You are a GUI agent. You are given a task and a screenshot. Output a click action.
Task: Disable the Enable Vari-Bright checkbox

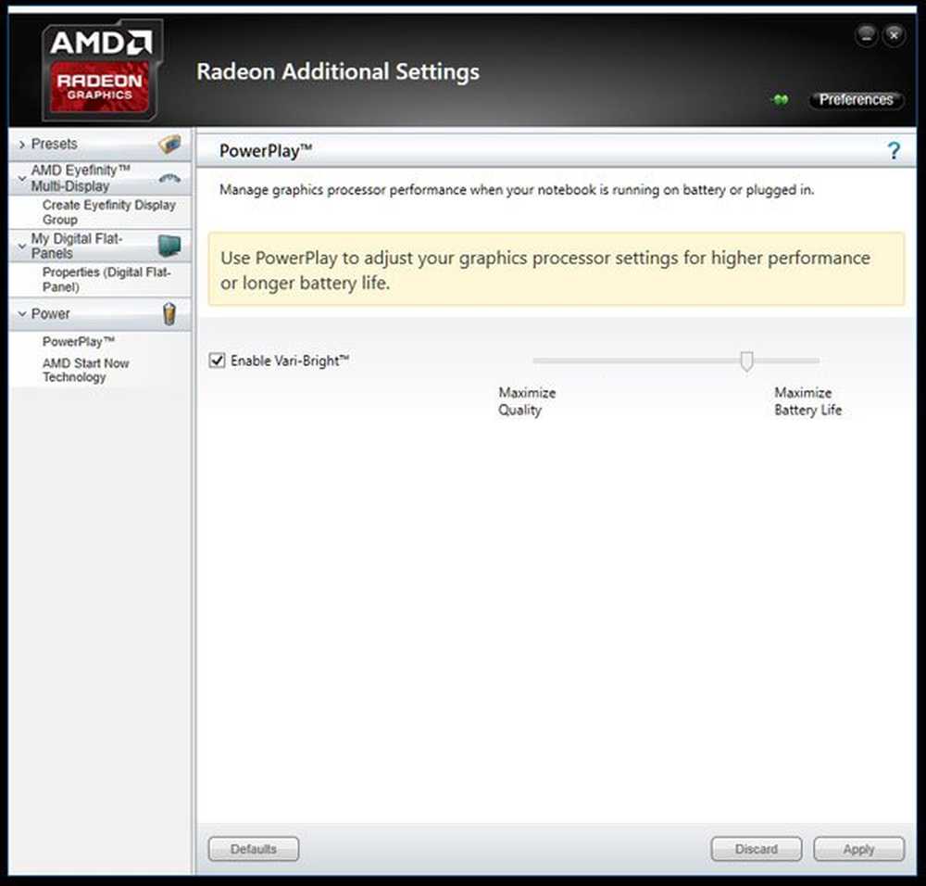coord(218,360)
